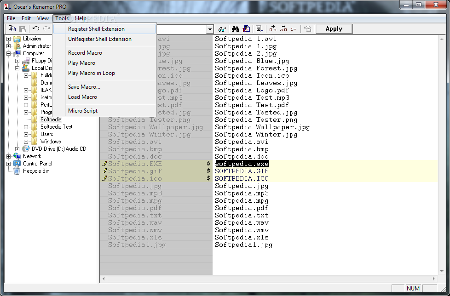Click the numbering '1-' toolbar icon
Image resolution: width=450 pixels, height=296 pixels.
coord(293,29)
